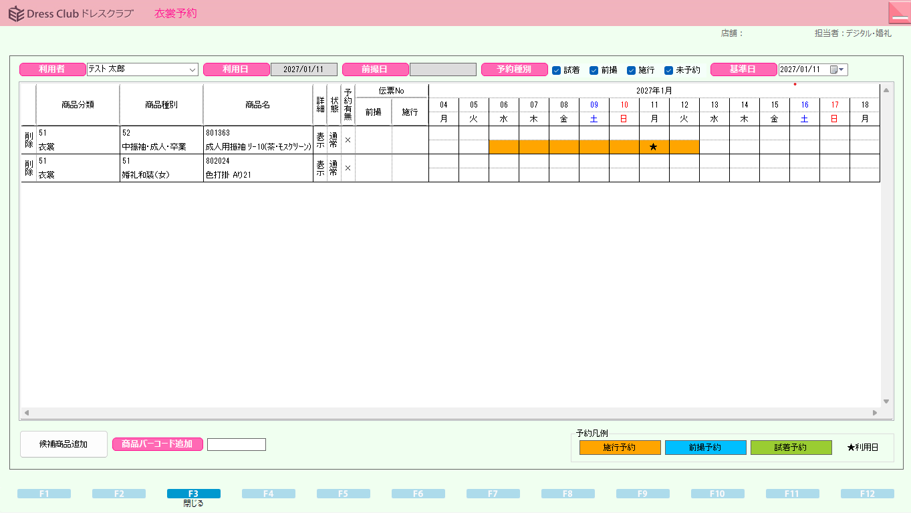Click the 担当者:デジタル･婚礼 text
911x513 pixels.
point(853,33)
